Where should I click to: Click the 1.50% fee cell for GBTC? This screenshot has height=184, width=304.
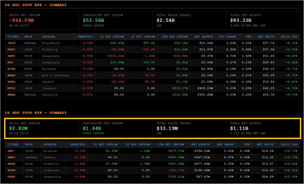point(246,56)
